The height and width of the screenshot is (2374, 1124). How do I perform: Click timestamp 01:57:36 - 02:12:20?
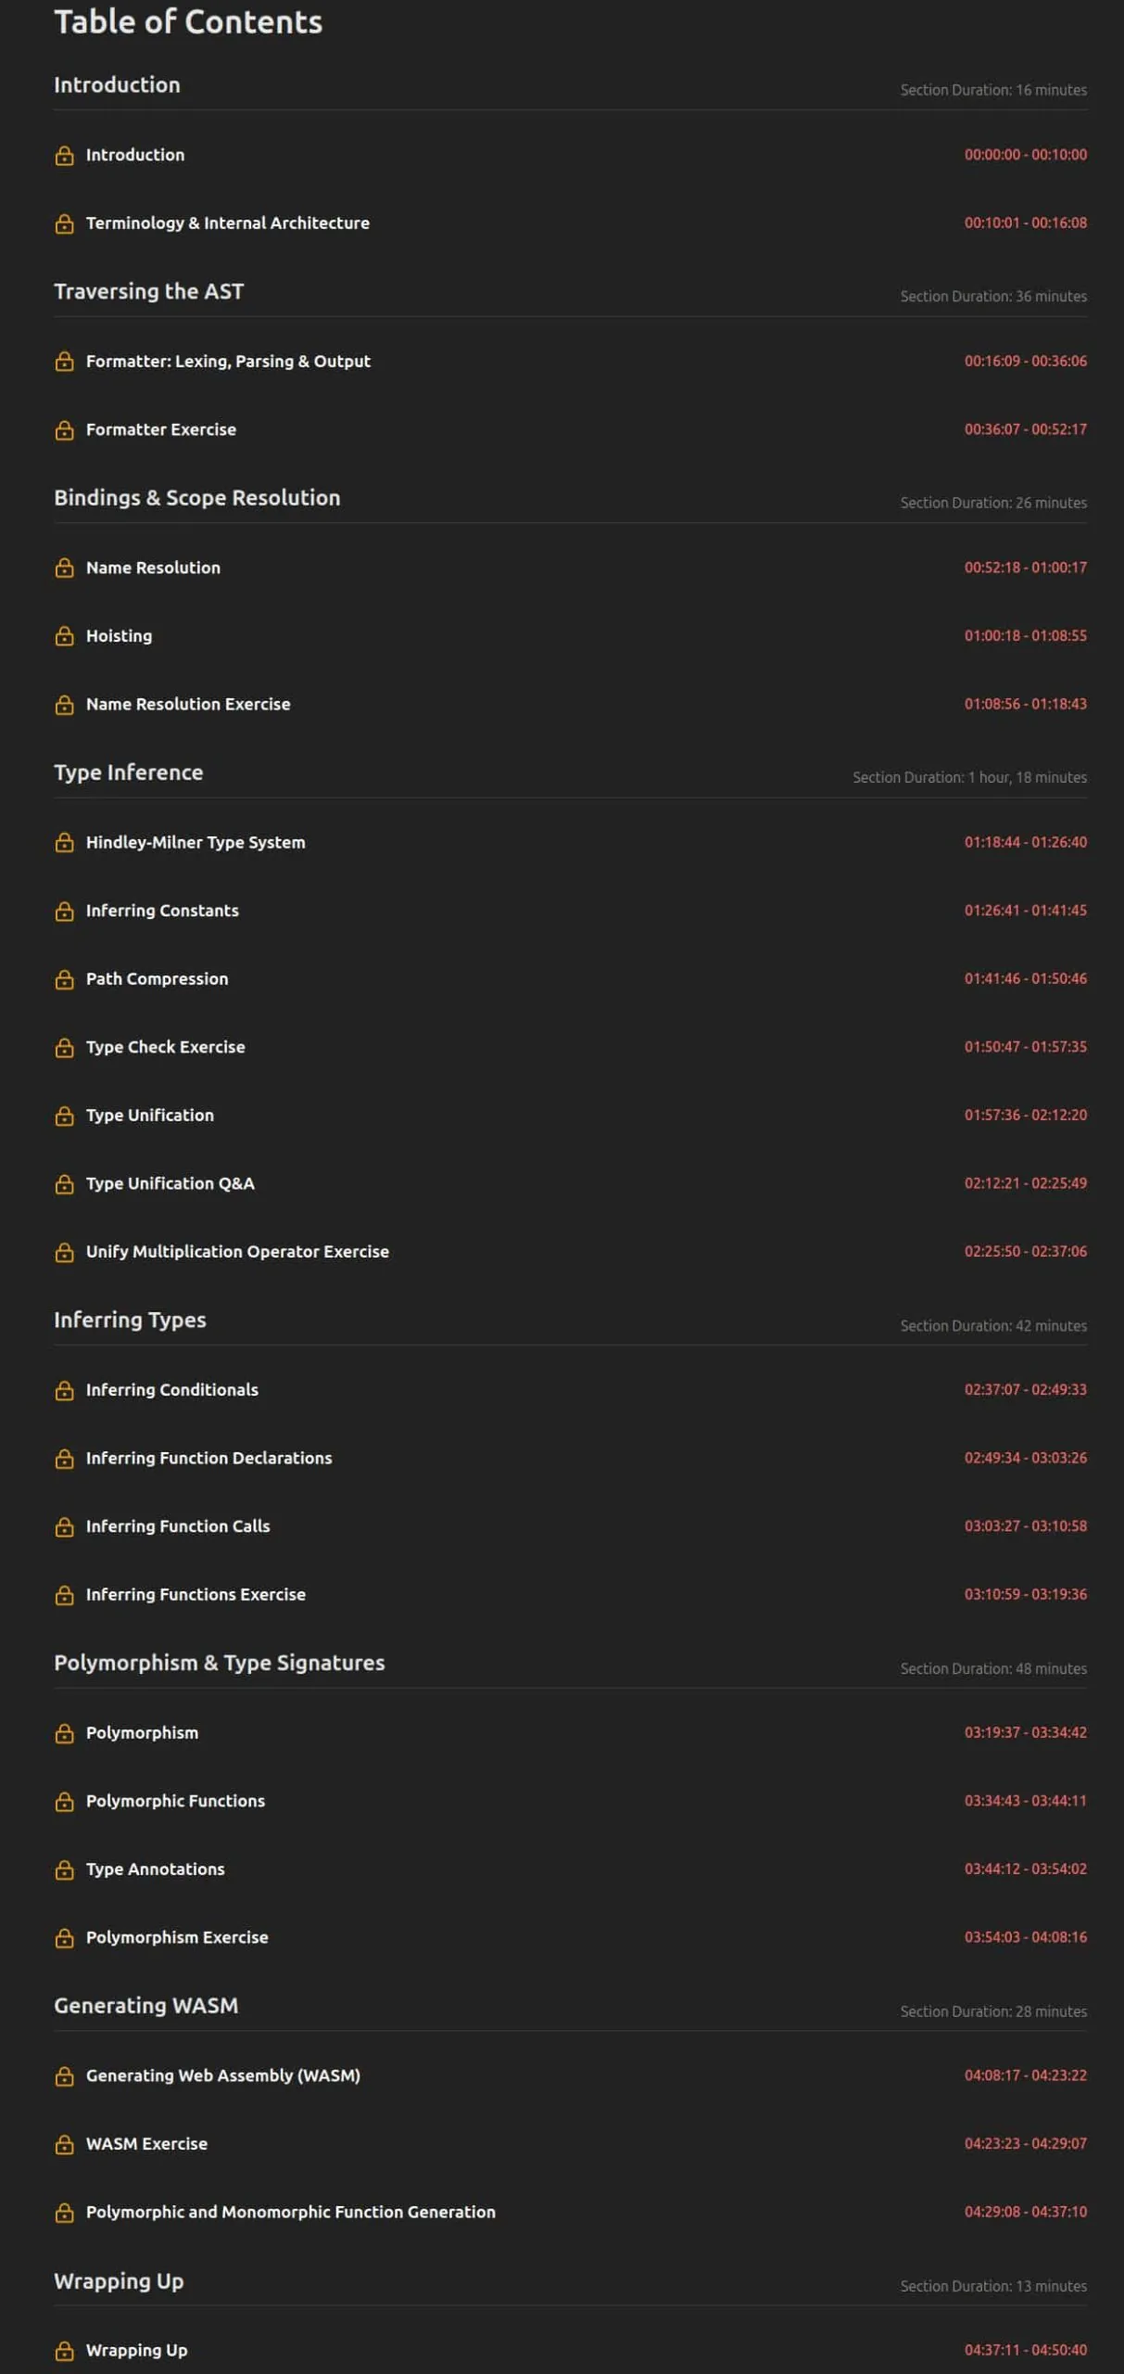click(1025, 1115)
